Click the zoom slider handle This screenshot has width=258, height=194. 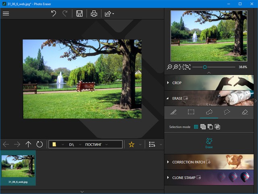coord(205,67)
